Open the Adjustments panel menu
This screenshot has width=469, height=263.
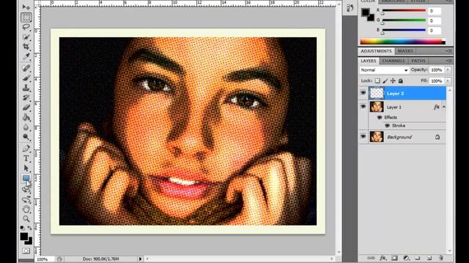(448, 51)
